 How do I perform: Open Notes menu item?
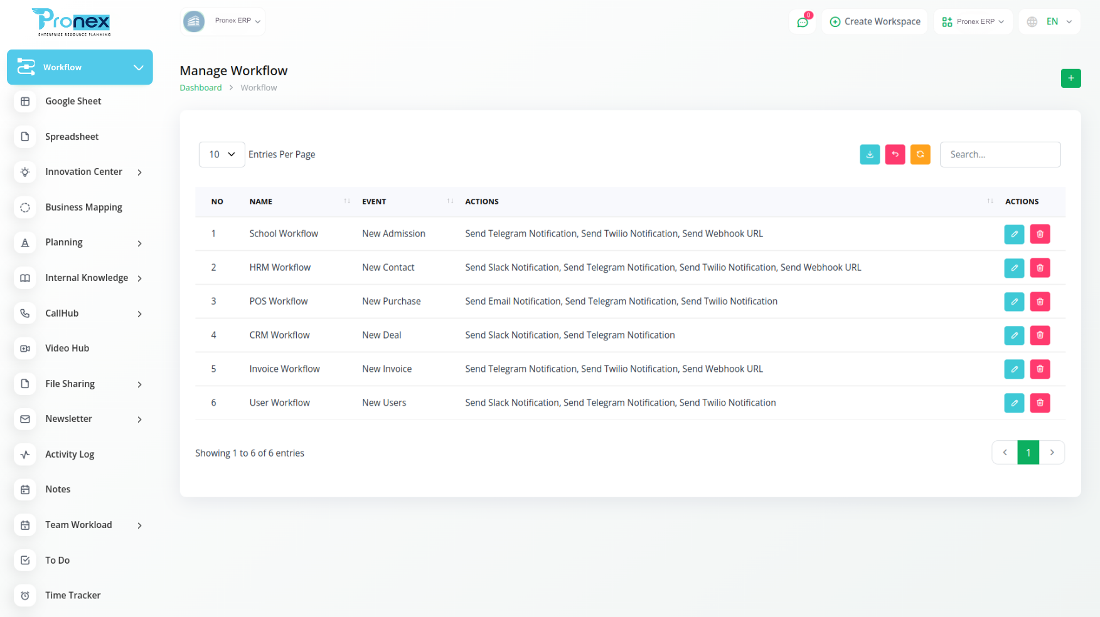(58, 490)
